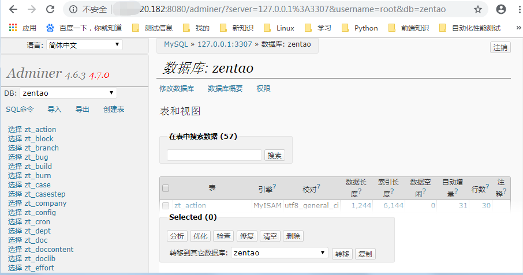Open the 语言 language dropdown
Image resolution: width=523 pixels, height=275 pixels.
pos(84,45)
